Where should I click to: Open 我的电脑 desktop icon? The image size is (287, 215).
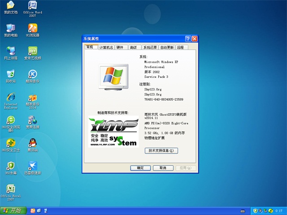[x=10, y=28]
